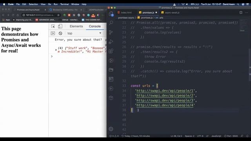Open the swapi.dev people/4 URL link
The width and height of the screenshot is (251, 141).
point(165,105)
